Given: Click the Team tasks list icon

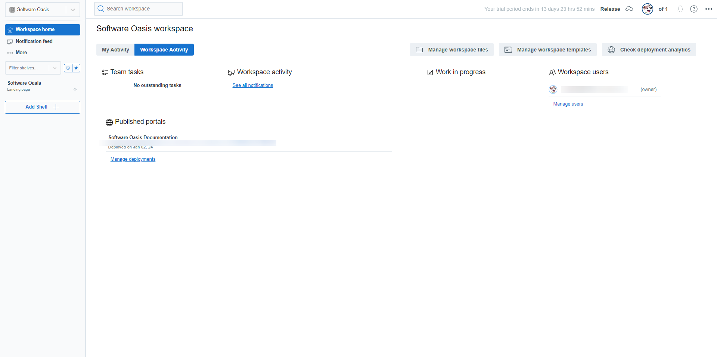Looking at the screenshot, I should pyautogui.click(x=105, y=72).
